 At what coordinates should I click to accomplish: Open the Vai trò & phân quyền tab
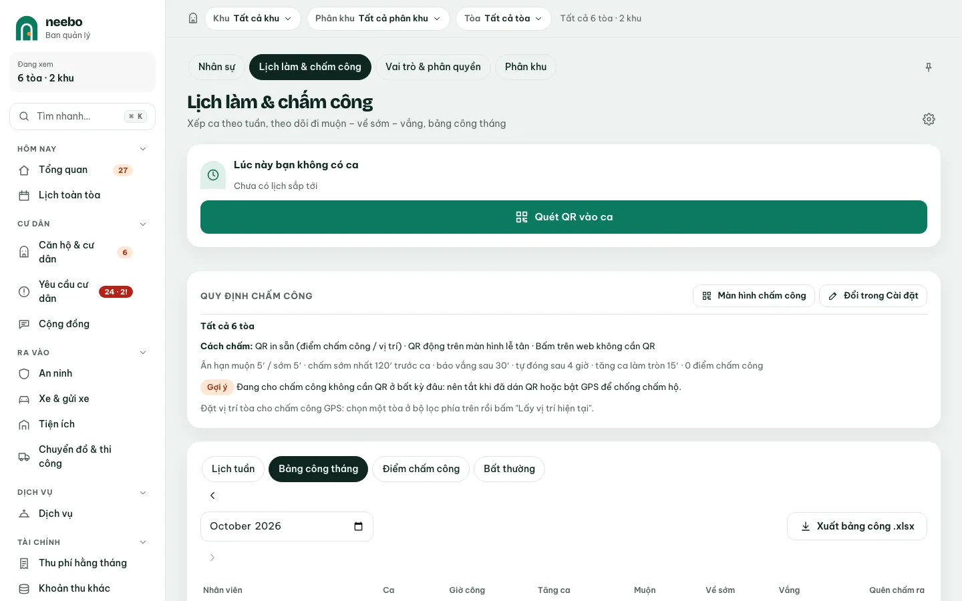point(433,67)
